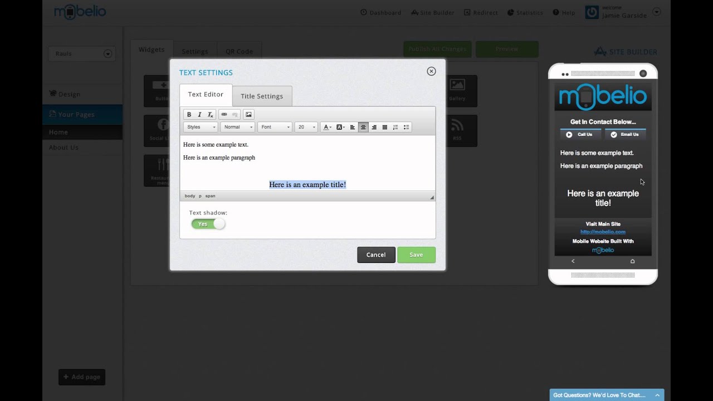Click the p element path item

coord(200,196)
